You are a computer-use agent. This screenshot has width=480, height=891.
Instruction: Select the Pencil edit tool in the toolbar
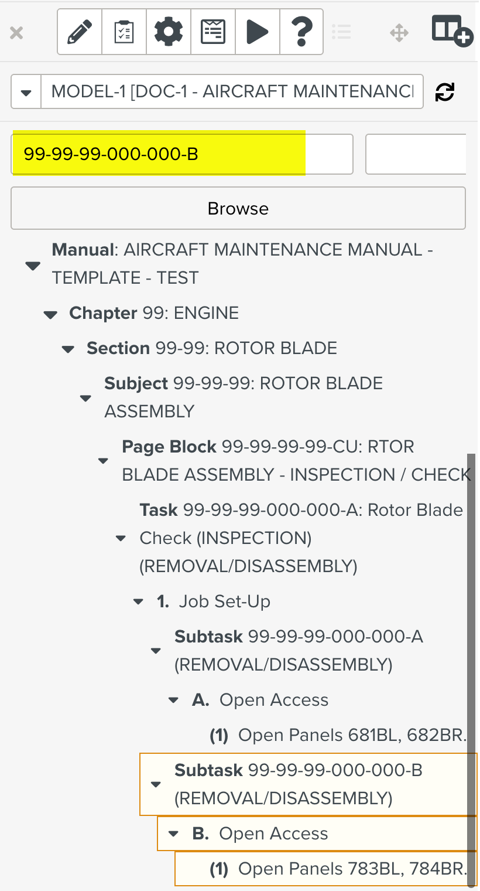pos(78,32)
